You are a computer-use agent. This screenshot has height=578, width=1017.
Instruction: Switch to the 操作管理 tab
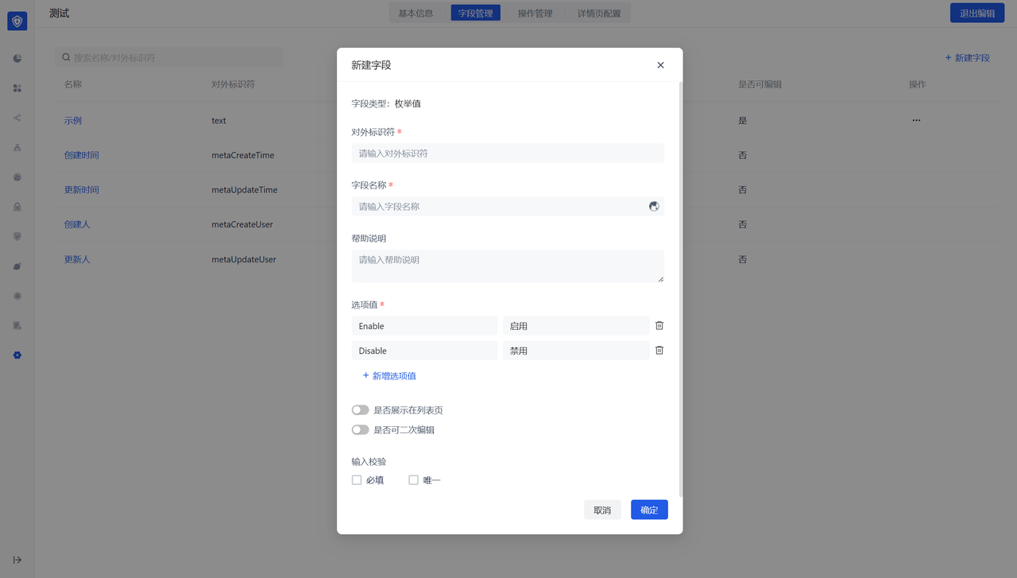(x=535, y=14)
